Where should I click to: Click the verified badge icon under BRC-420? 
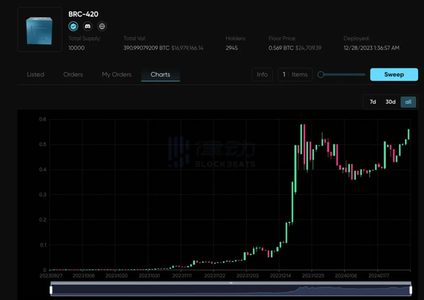(x=73, y=26)
